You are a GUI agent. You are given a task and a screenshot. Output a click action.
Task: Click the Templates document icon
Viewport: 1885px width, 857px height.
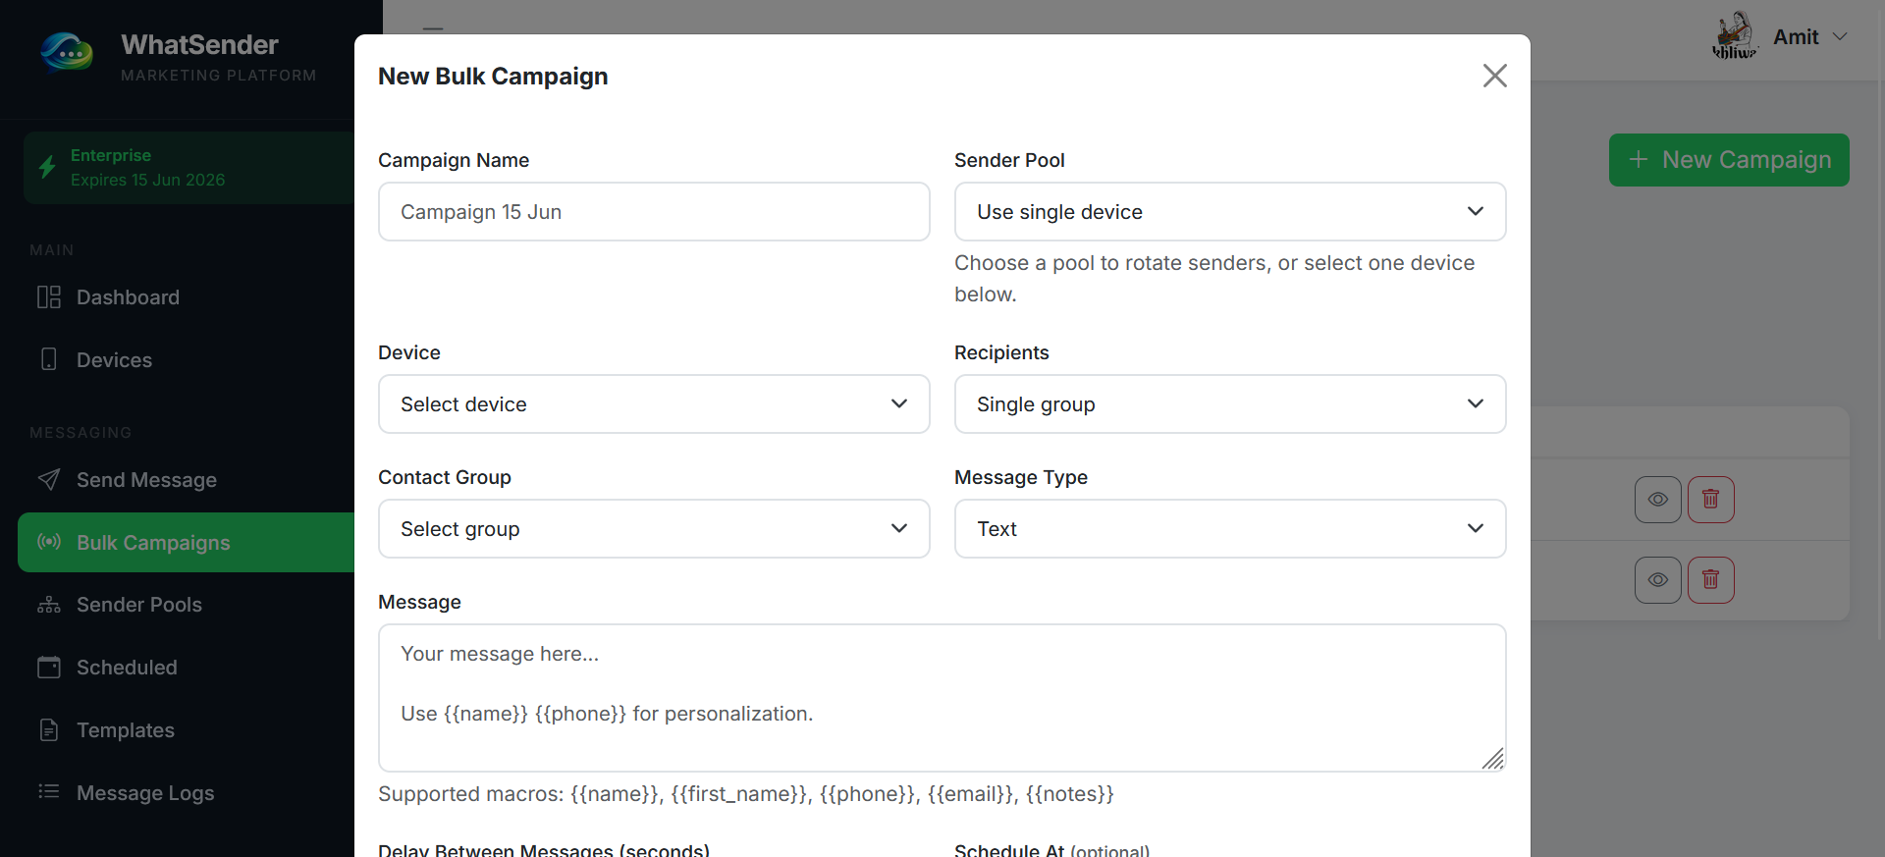coord(49,730)
